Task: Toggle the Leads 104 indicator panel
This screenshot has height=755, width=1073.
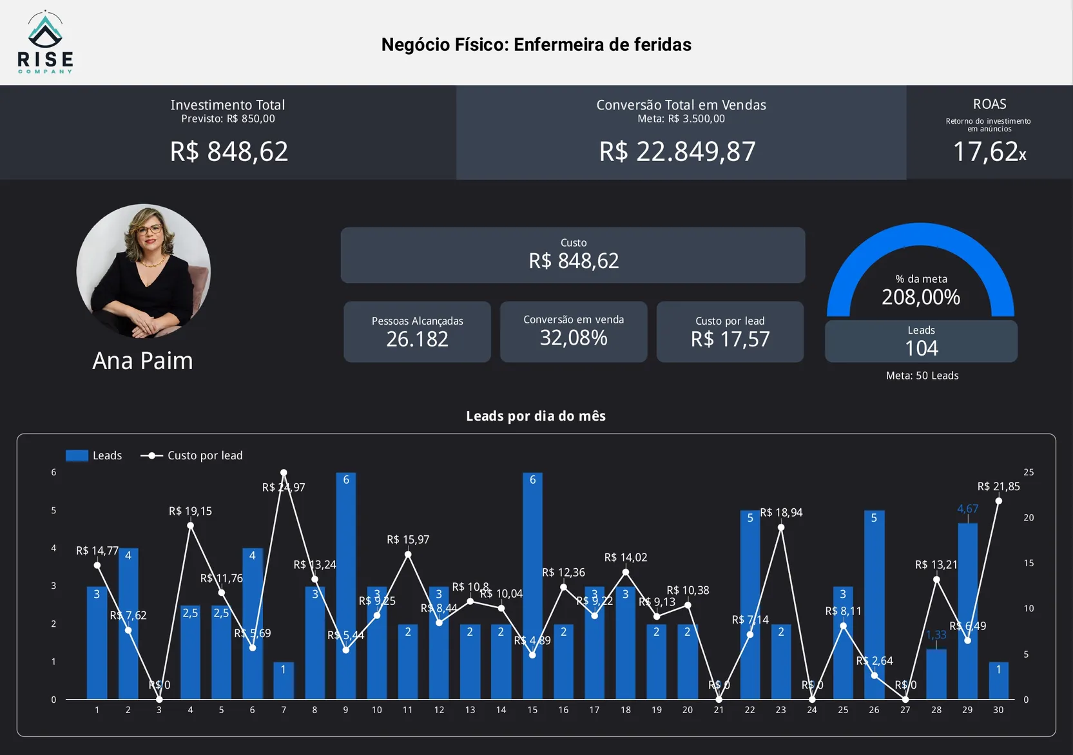Action: pyautogui.click(x=920, y=340)
